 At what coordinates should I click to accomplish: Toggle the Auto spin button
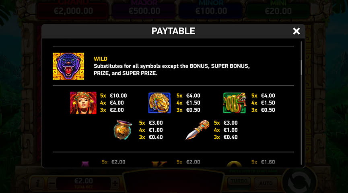point(266,183)
